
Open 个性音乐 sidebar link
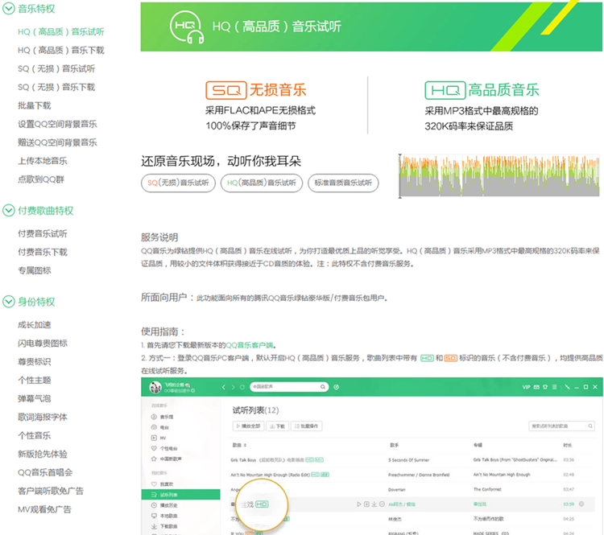point(35,436)
